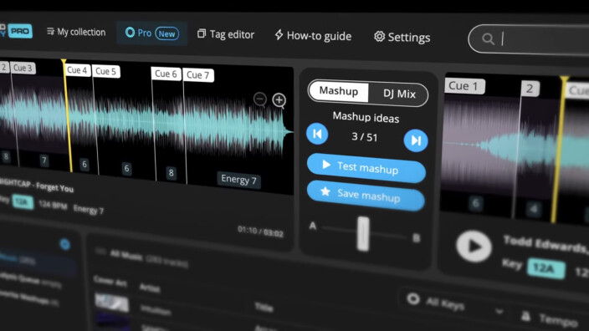Jump to Cue 7 marker
The image size is (589, 331).
198,75
